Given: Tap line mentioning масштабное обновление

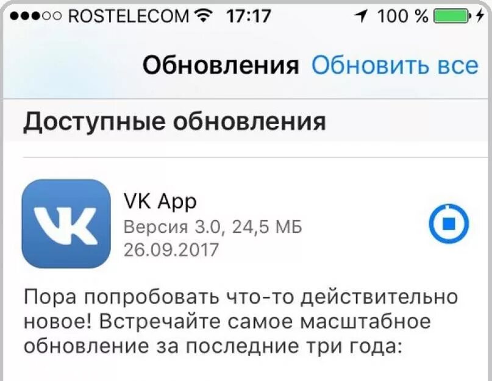Looking at the screenshot, I should click(227, 322).
